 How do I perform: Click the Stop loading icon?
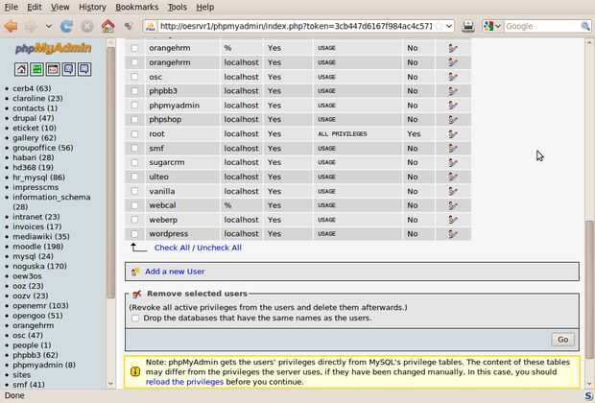click(87, 26)
